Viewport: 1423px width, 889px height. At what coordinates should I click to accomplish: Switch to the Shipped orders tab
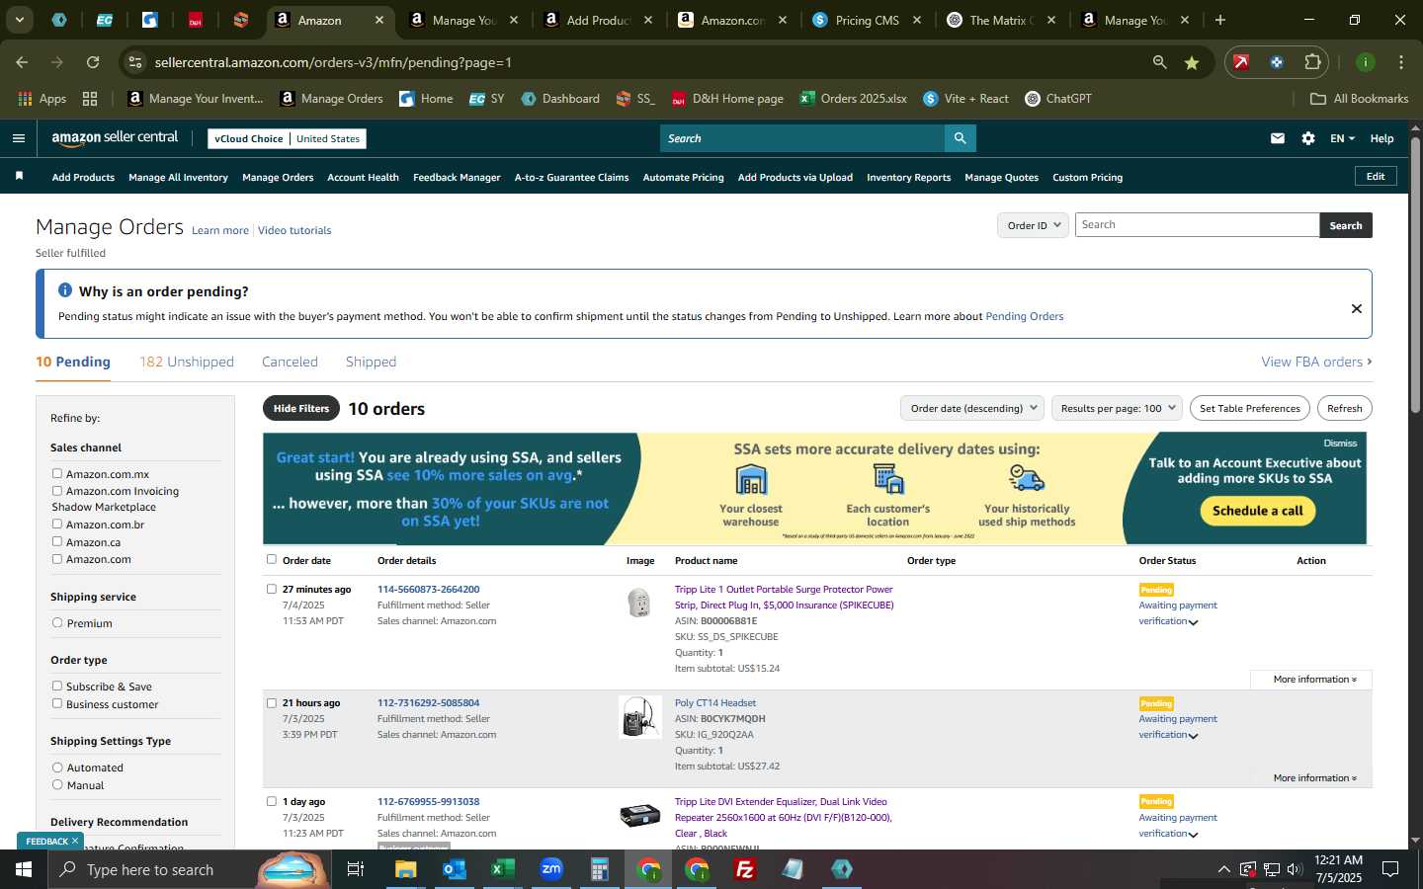[371, 362]
